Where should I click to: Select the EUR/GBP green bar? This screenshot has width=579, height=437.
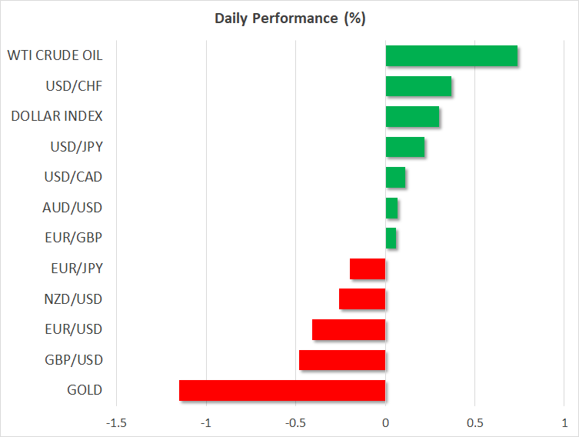pyautogui.click(x=391, y=239)
